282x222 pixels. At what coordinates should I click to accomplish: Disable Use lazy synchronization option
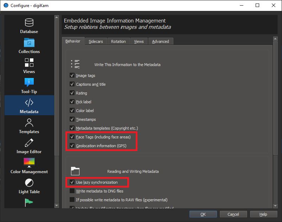[72, 182]
